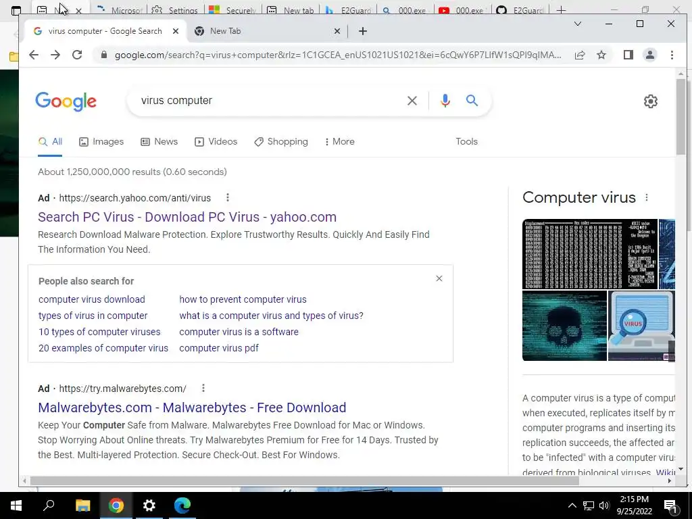Open Google quick settings gear
The height and width of the screenshot is (519, 692).
(651, 101)
